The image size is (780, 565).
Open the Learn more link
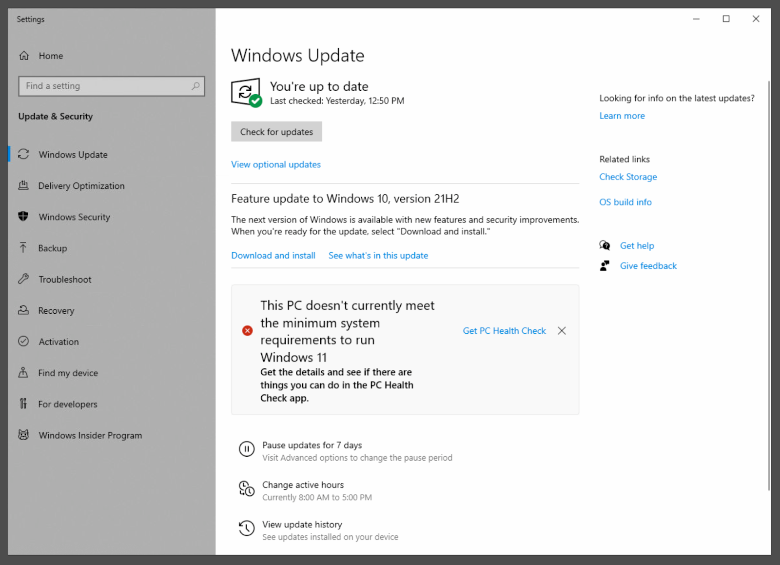622,116
